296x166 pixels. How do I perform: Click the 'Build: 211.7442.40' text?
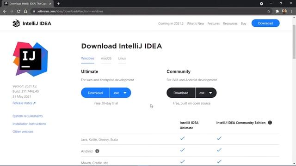coord(25,91)
